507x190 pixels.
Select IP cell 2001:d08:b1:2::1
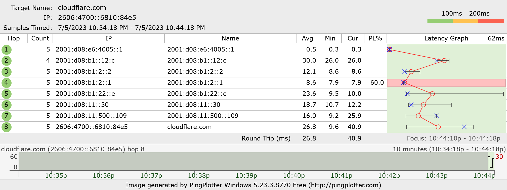(83, 83)
